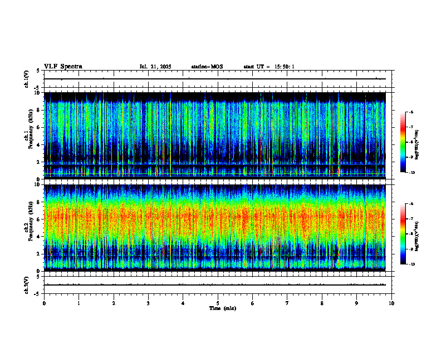This screenshot has width=441, height=340.
Task: Click time axis tick label "0"
Action: point(44,303)
